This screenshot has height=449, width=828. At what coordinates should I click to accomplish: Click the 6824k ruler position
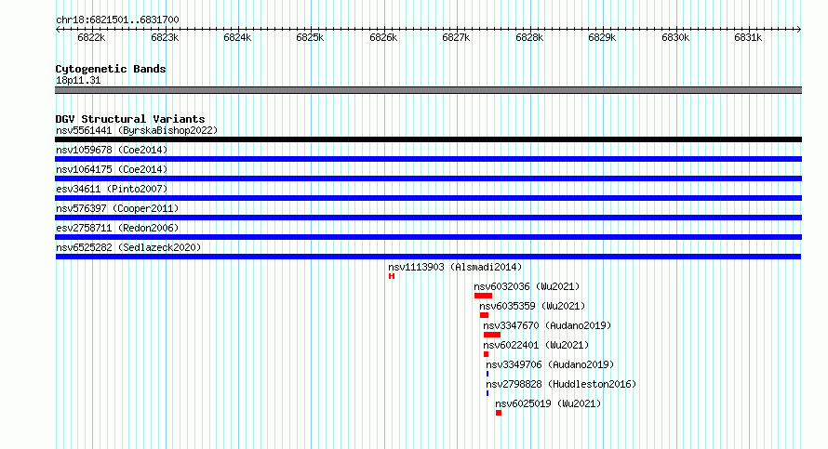click(x=237, y=37)
